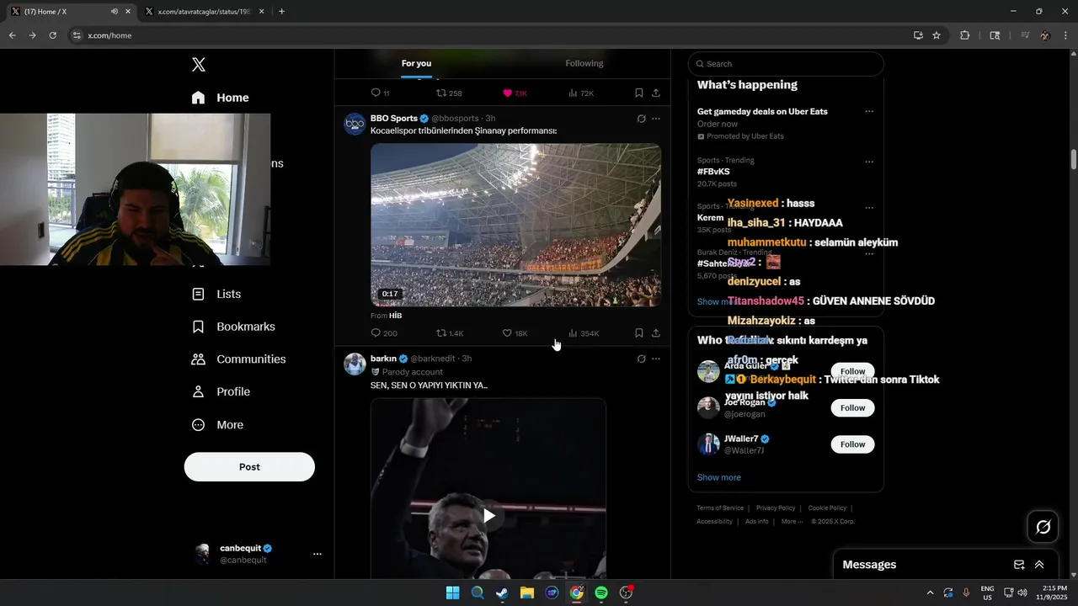Share the BBO Sports post
This screenshot has width=1078, height=606.
point(656,333)
